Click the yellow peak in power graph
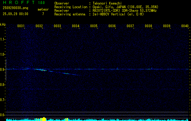This screenshot has height=121, width=191. tap(43, 119)
